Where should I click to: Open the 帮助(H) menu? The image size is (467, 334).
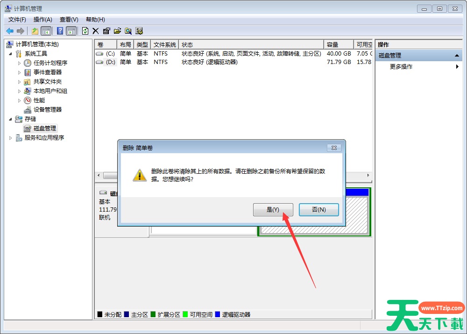95,20
